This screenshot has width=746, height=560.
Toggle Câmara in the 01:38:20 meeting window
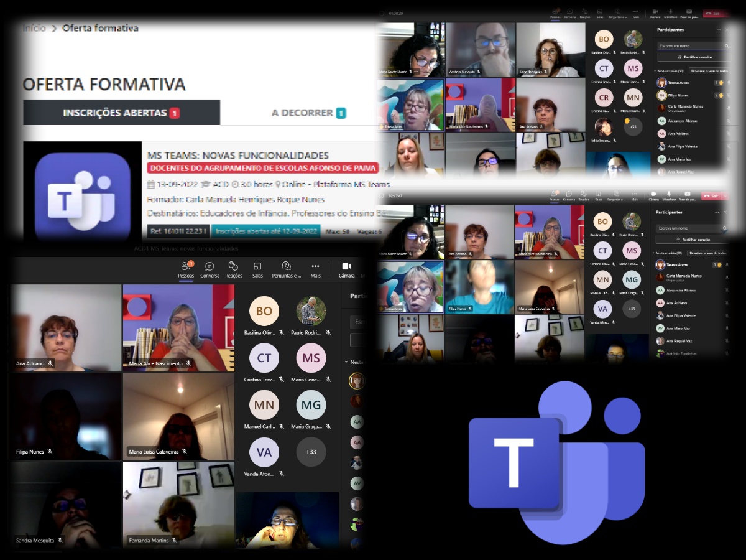(x=655, y=14)
